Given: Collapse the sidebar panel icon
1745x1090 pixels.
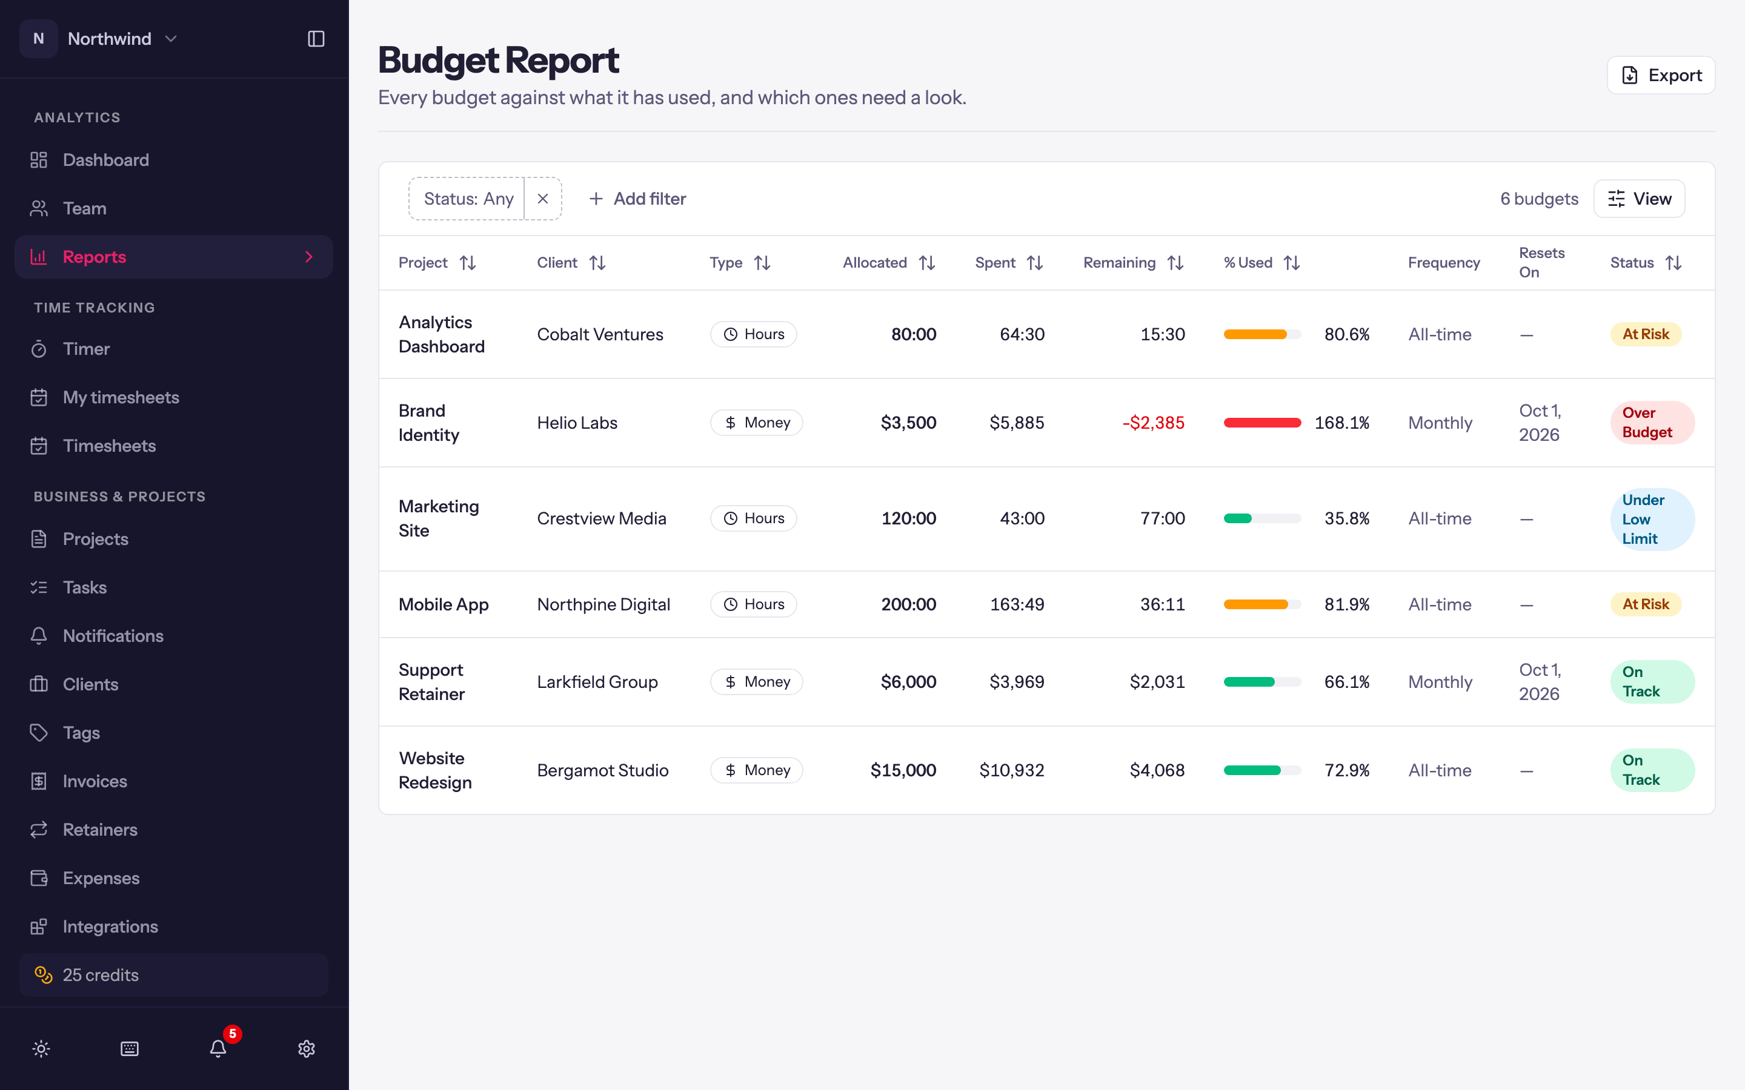Looking at the screenshot, I should pos(316,39).
